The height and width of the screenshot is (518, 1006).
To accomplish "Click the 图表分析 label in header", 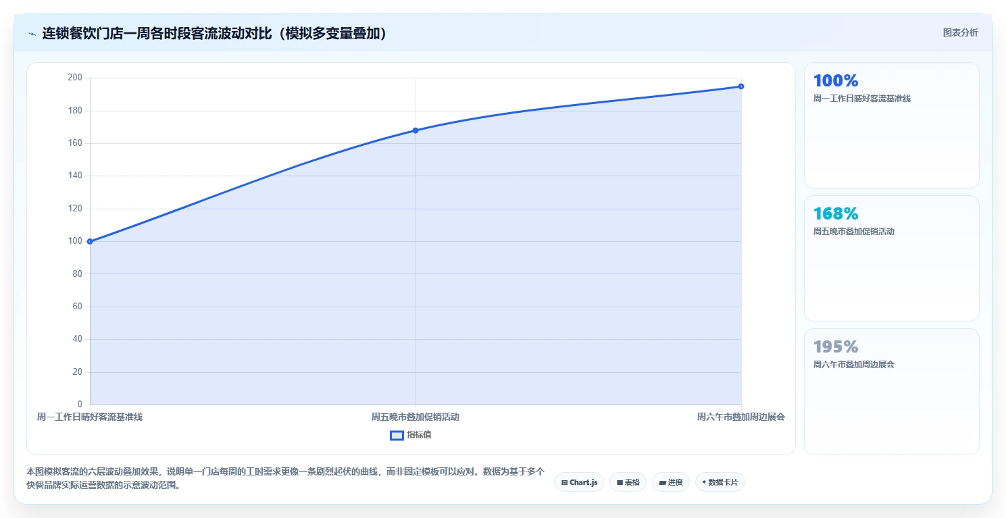I will click(960, 32).
